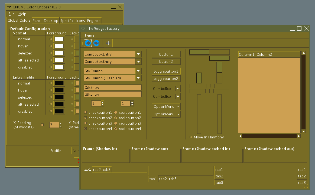Click the previous-theme blue arrow toolbar icon
The height and width of the screenshot is (195, 315).
[x=88, y=43]
